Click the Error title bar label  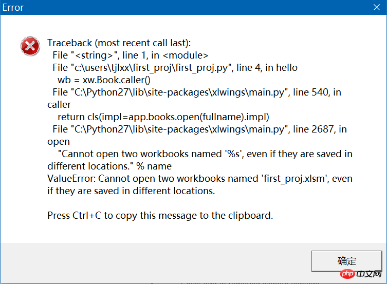[x=13, y=8]
